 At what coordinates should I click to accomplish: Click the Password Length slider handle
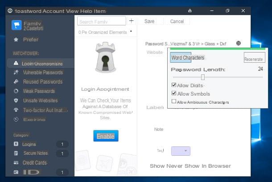[x=203, y=77]
